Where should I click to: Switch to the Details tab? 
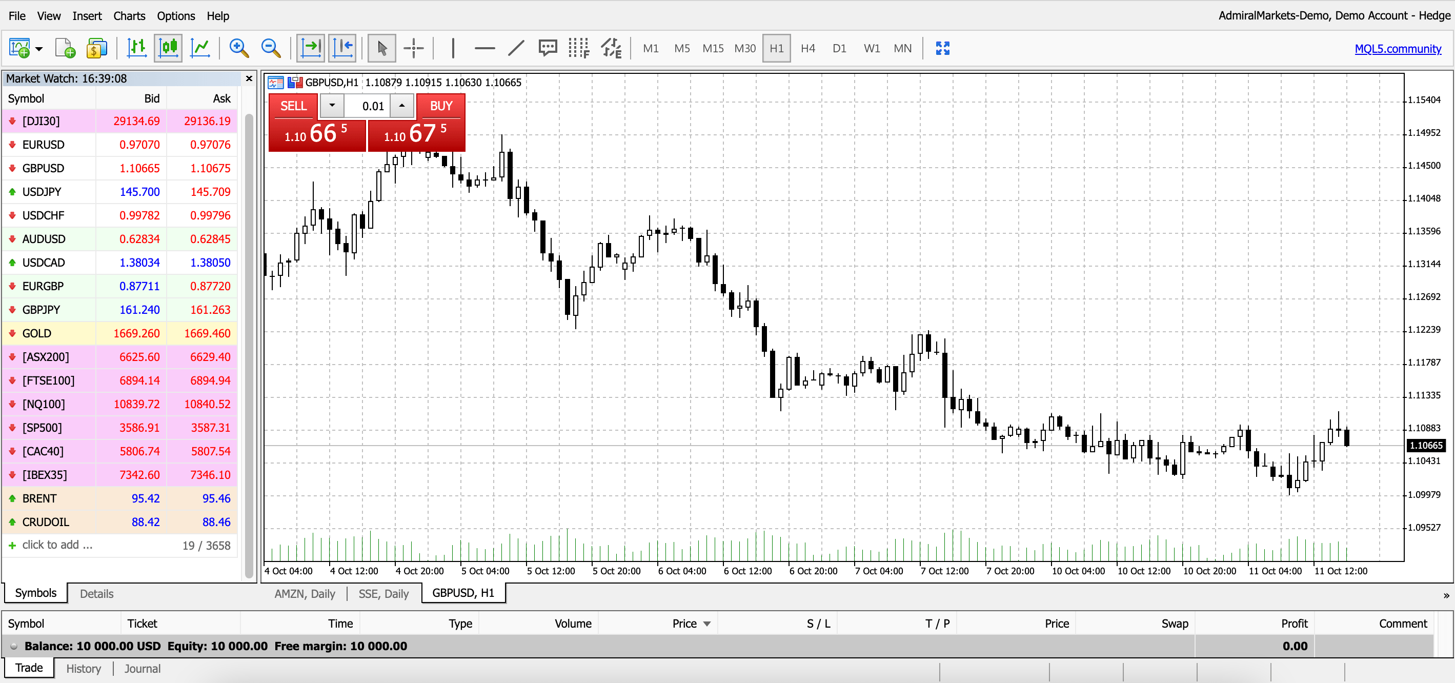(x=96, y=594)
